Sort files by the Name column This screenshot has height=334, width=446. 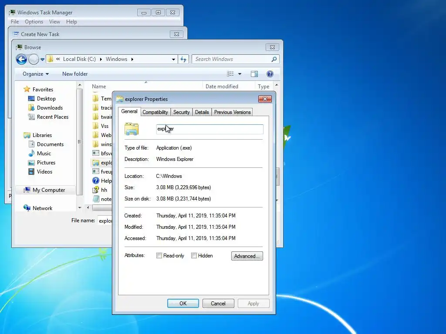(x=99, y=87)
